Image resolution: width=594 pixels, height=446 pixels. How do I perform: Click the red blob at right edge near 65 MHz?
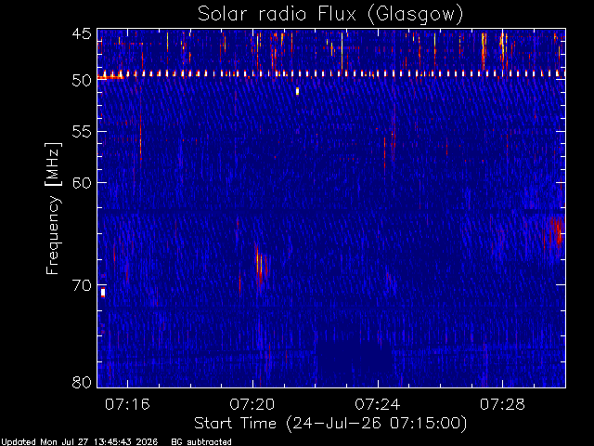click(558, 233)
